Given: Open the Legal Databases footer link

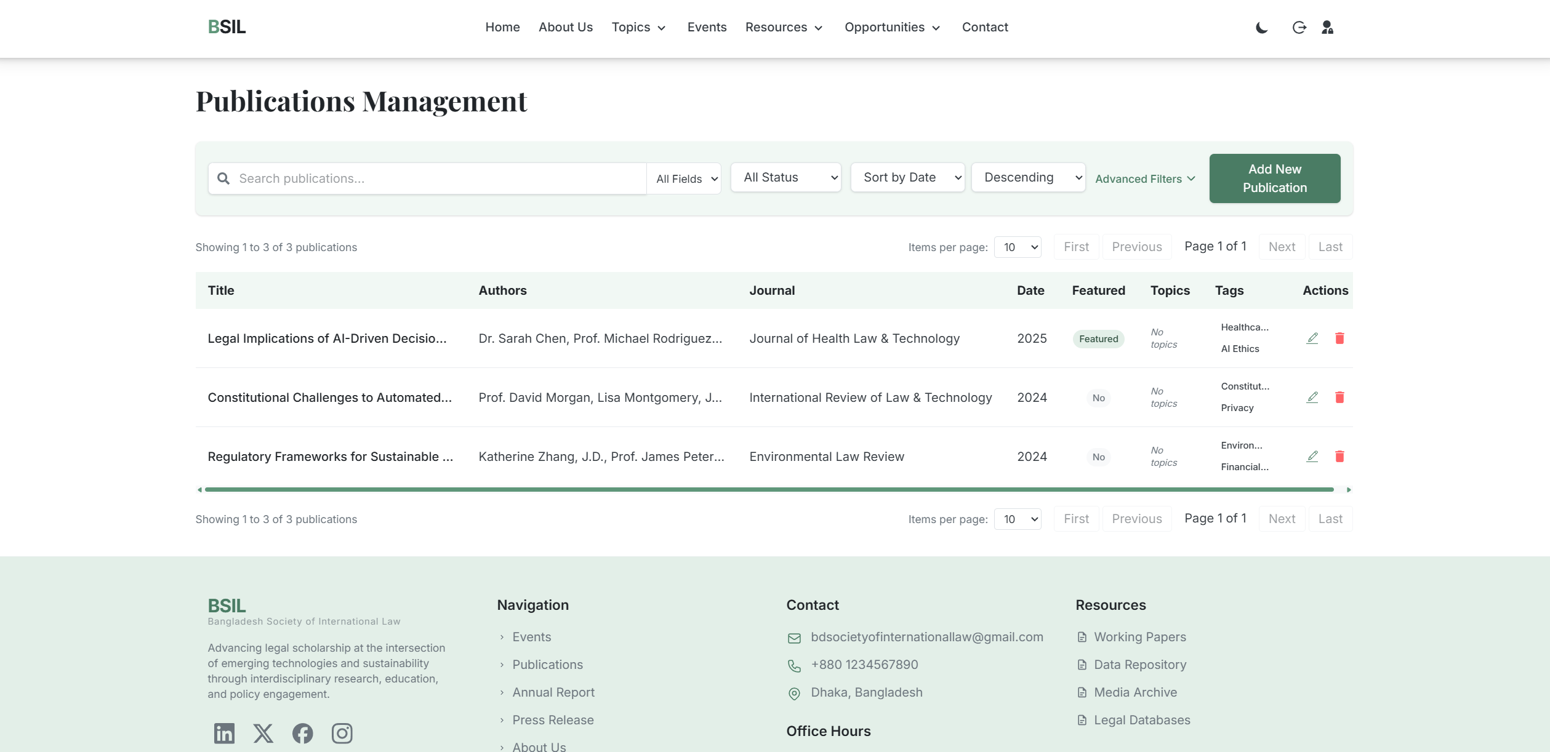Looking at the screenshot, I should (1142, 719).
